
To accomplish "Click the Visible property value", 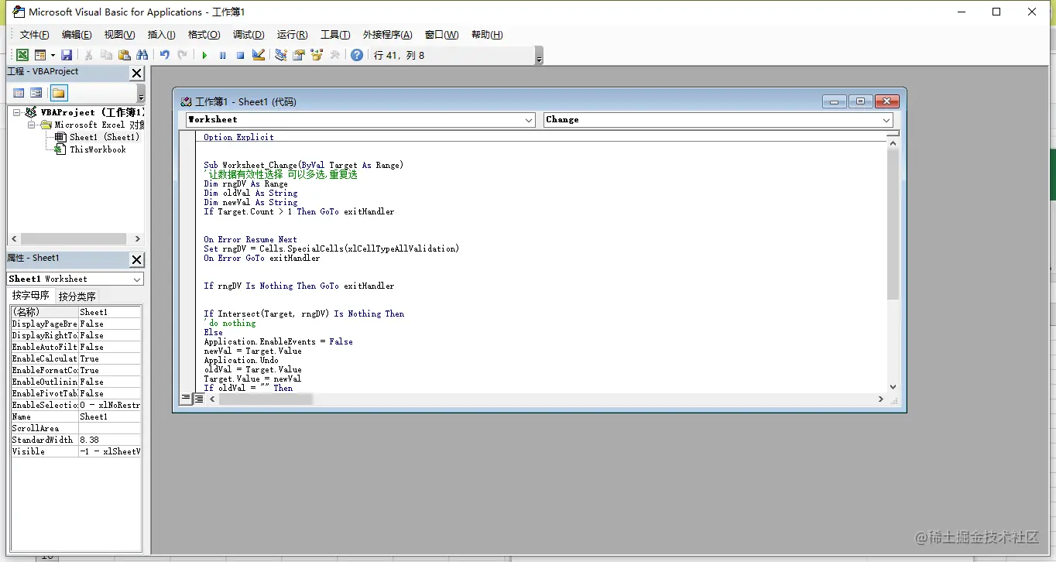I will click(109, 451).
